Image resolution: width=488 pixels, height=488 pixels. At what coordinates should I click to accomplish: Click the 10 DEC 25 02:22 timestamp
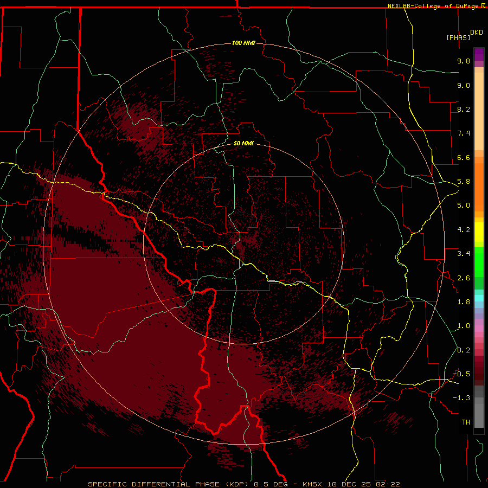coord(363,484)
